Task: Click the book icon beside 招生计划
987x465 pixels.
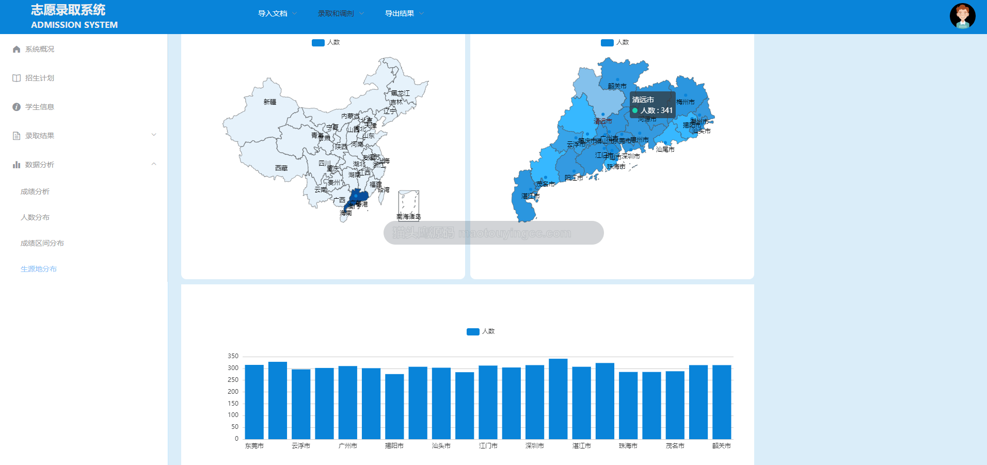Action: pyautogui.click(x=17, y=78)
